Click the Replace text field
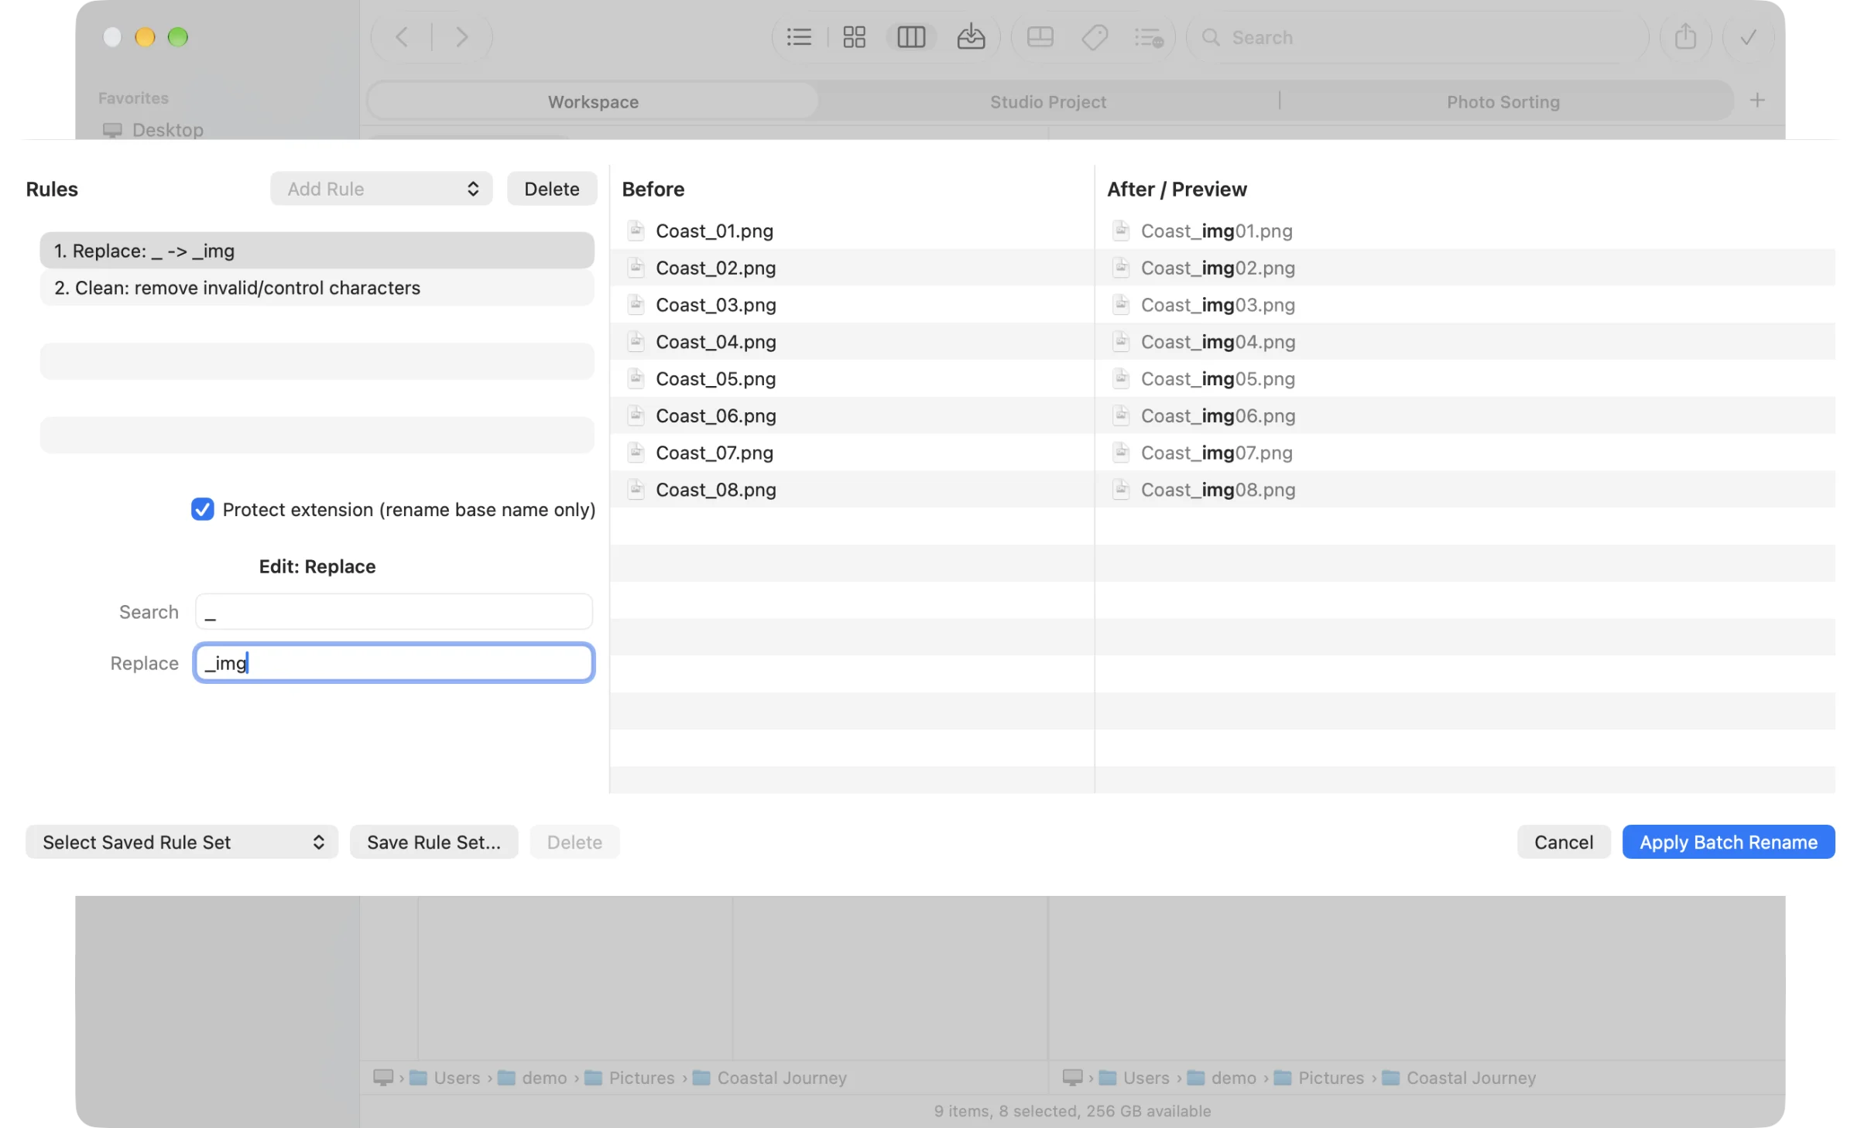 394,663
